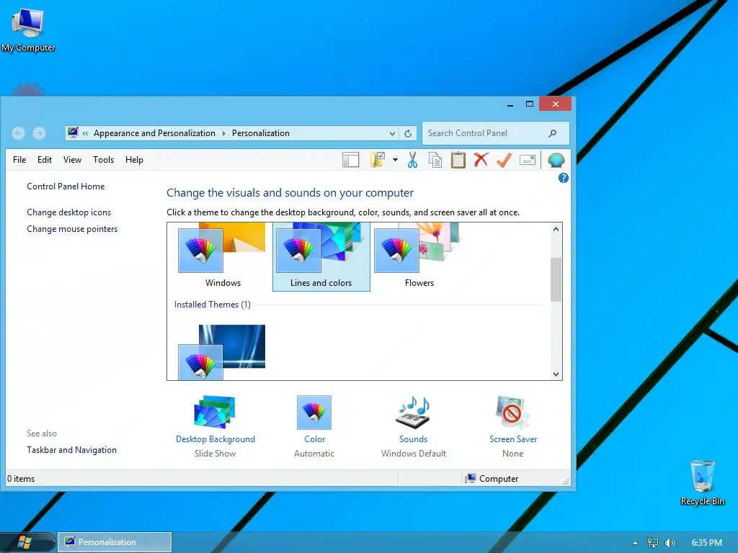
Task: Click the red Delete X icon
Action: pyautogui.click(x=481, y=160)
